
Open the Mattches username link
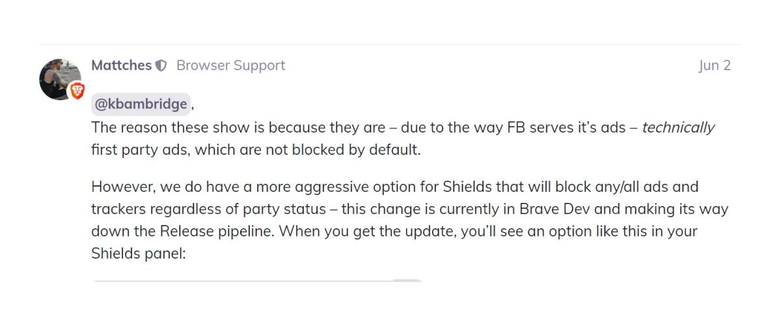pos(121,66)
